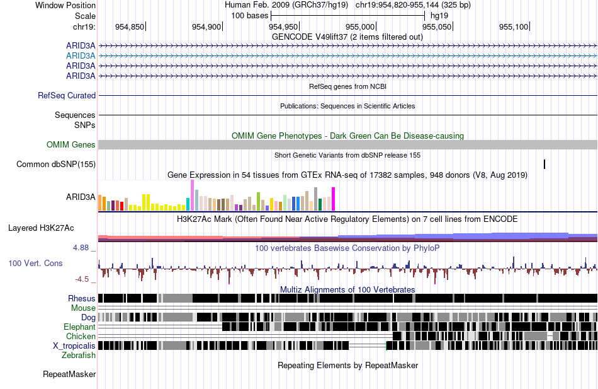Screen dimensions: 598x389
Task: Open Publications: Sequences in Scientific Articles title
Action: pos(347,106)
